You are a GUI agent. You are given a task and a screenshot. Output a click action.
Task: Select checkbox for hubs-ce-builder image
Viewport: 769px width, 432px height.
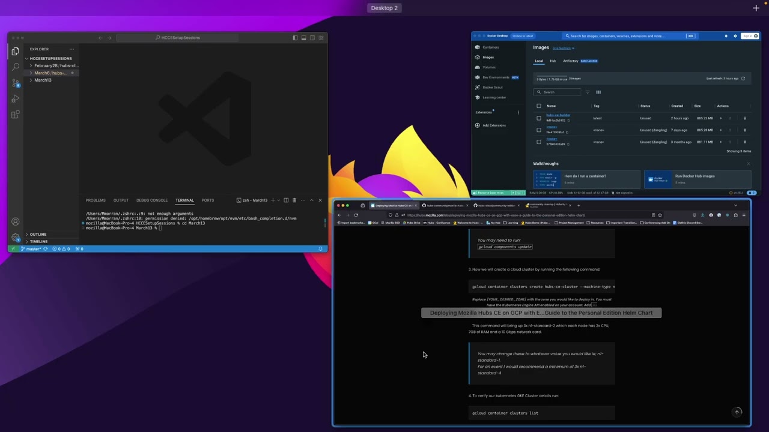tap(539, 118)
